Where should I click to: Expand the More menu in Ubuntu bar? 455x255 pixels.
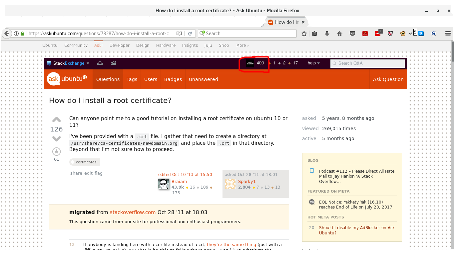242,45
